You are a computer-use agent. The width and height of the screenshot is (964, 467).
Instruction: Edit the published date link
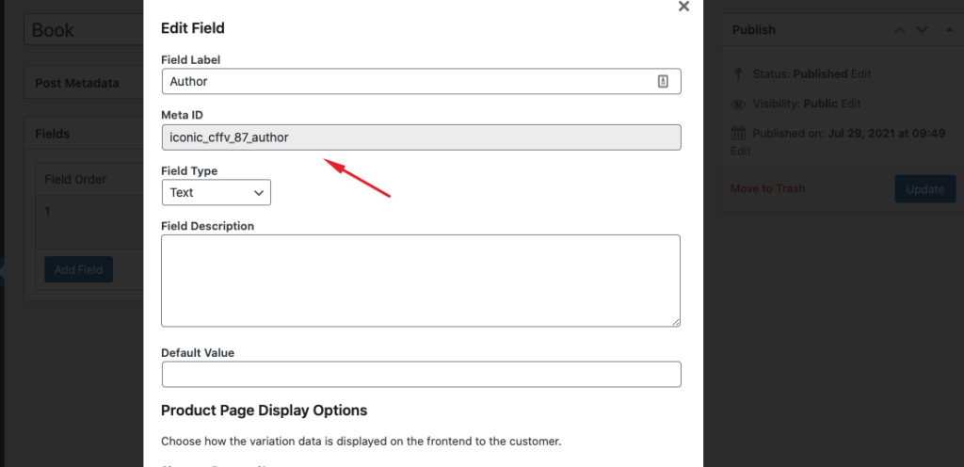click(740, 151)
